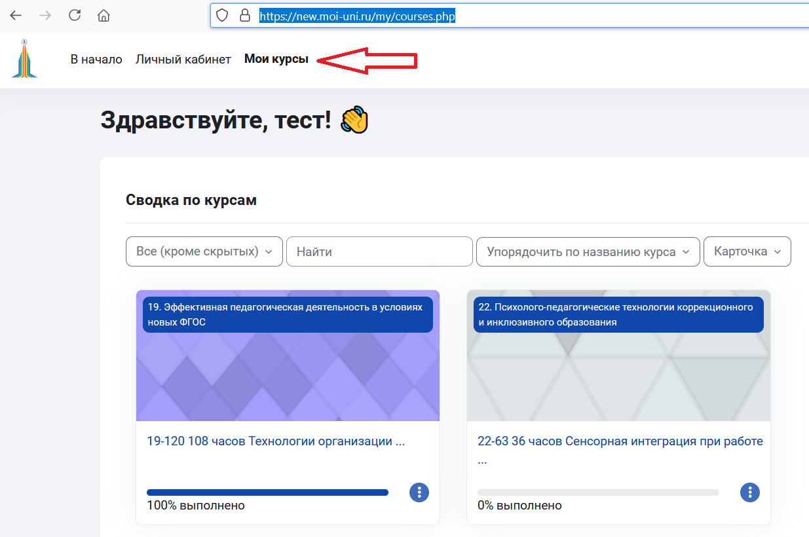Open course link "19-120 108 часов Технологии организации"

pyautogui.click(x=275, y=441)
